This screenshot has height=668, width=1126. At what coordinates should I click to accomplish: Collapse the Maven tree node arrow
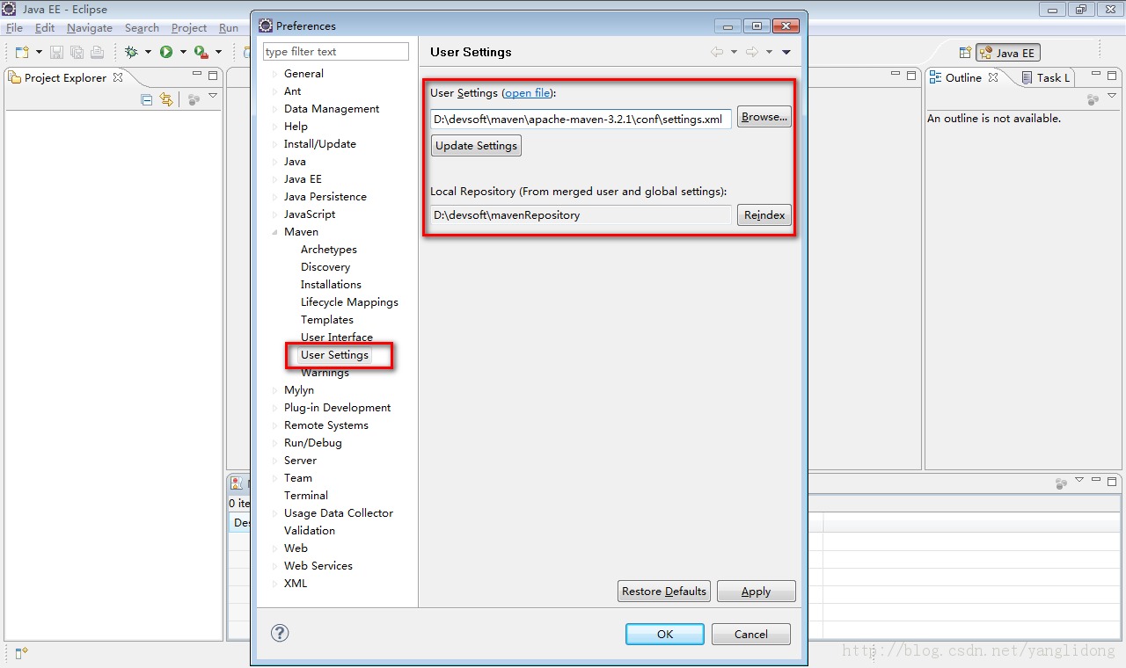pyautogui.click(x=274, y=232)
